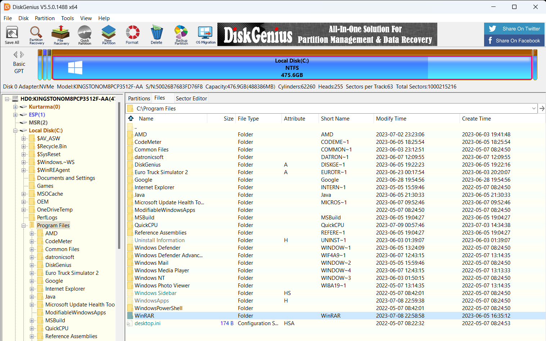Select the Local Disk(C:) partition bar
The width and height of the screenshot is (546, 341).
click(292, 68)
